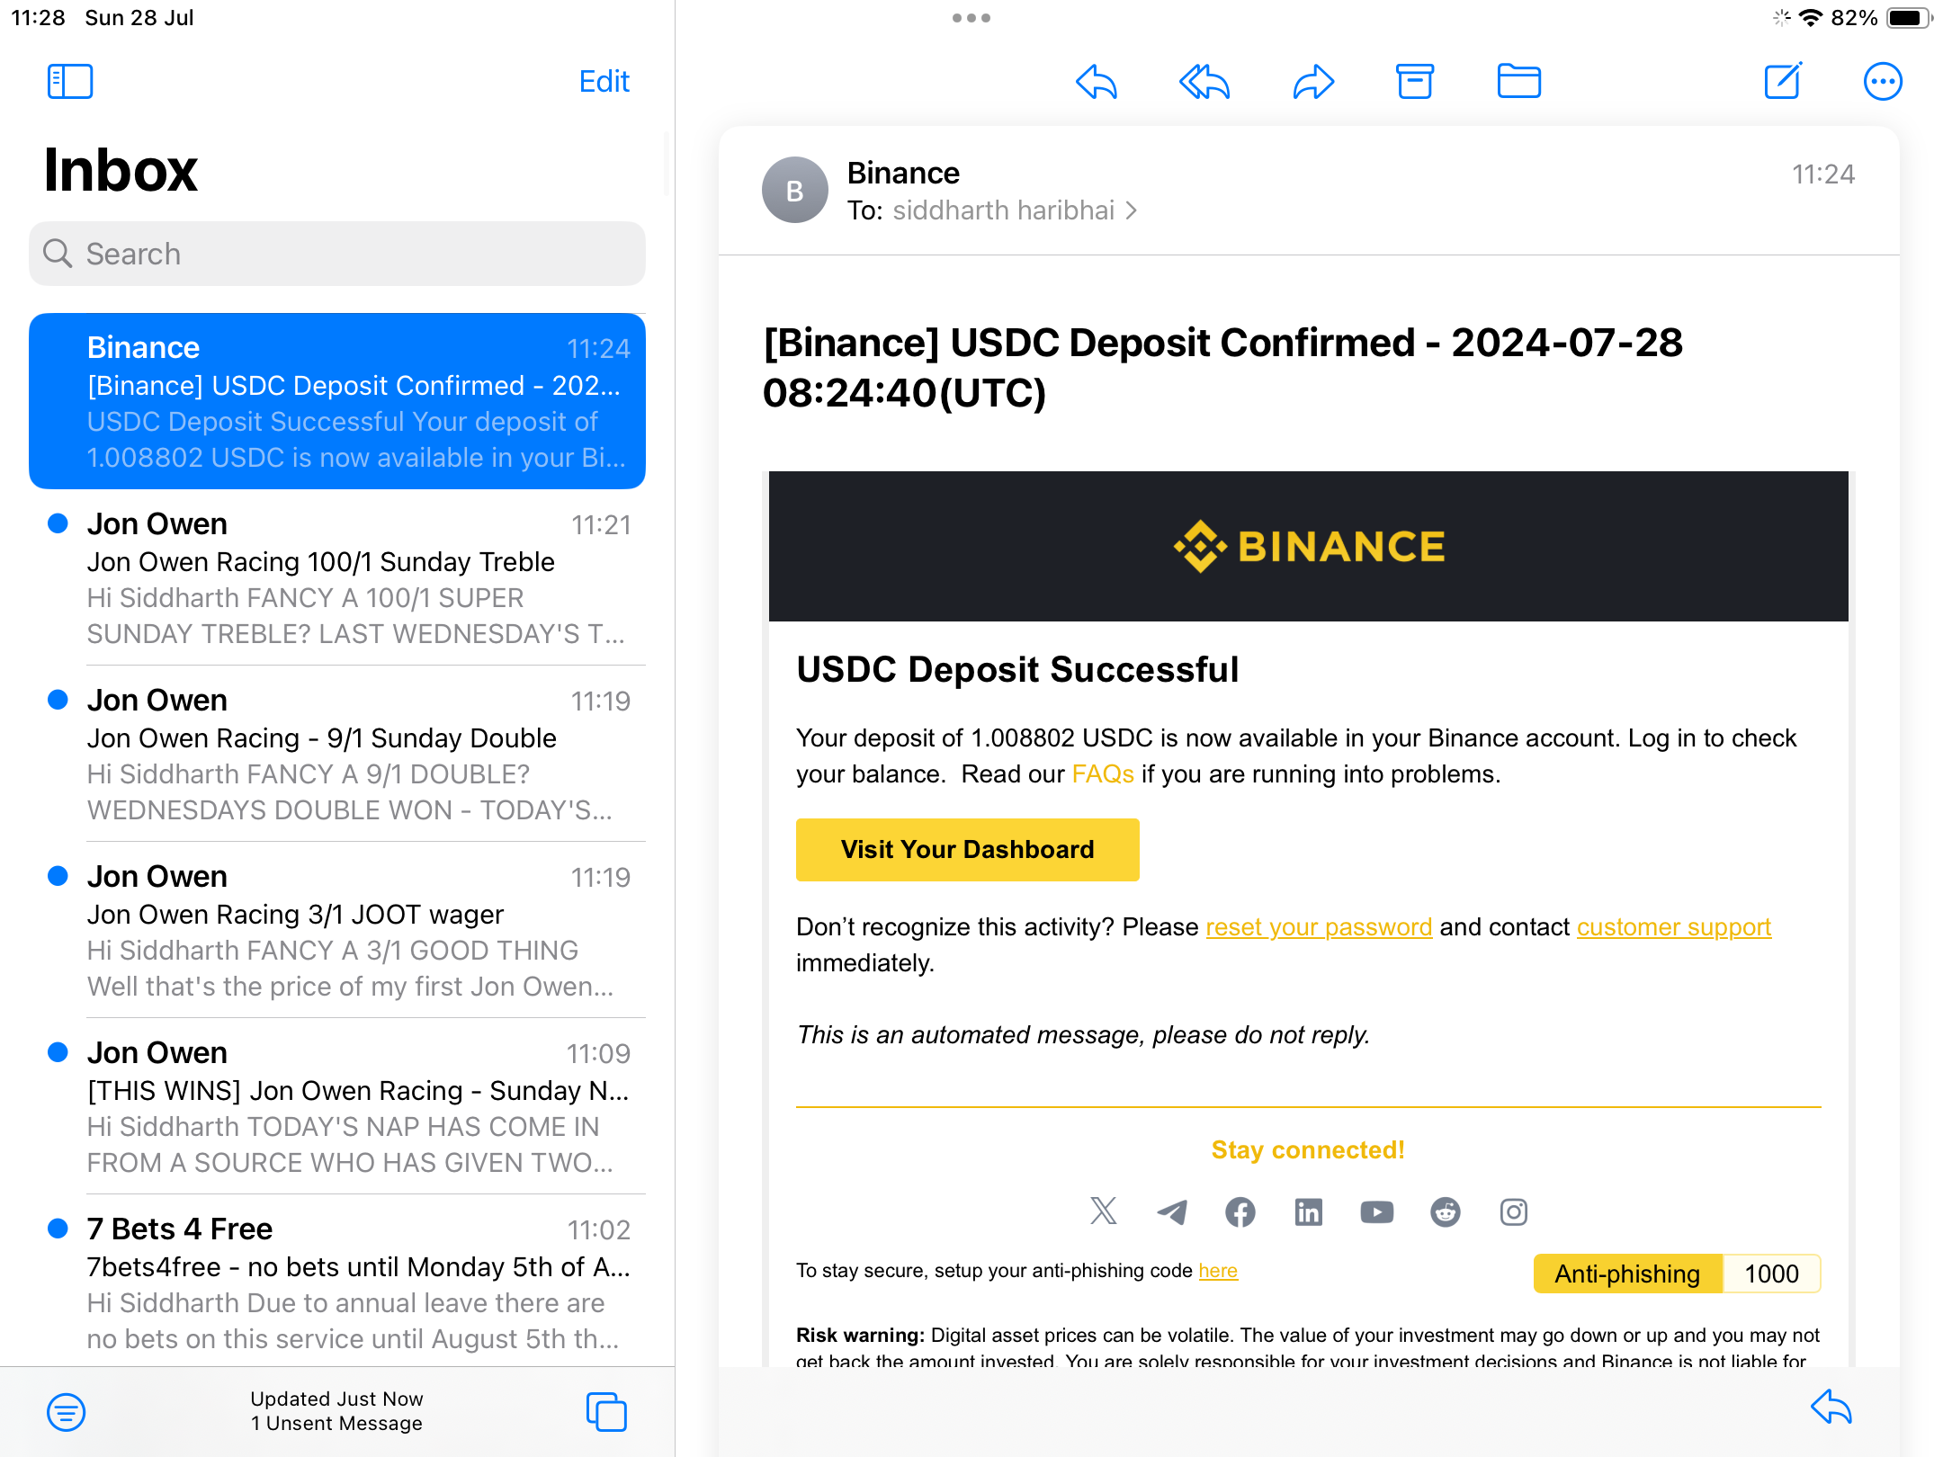
Task: Open Binance's Telegram icon
Action: [1172, 1211]
